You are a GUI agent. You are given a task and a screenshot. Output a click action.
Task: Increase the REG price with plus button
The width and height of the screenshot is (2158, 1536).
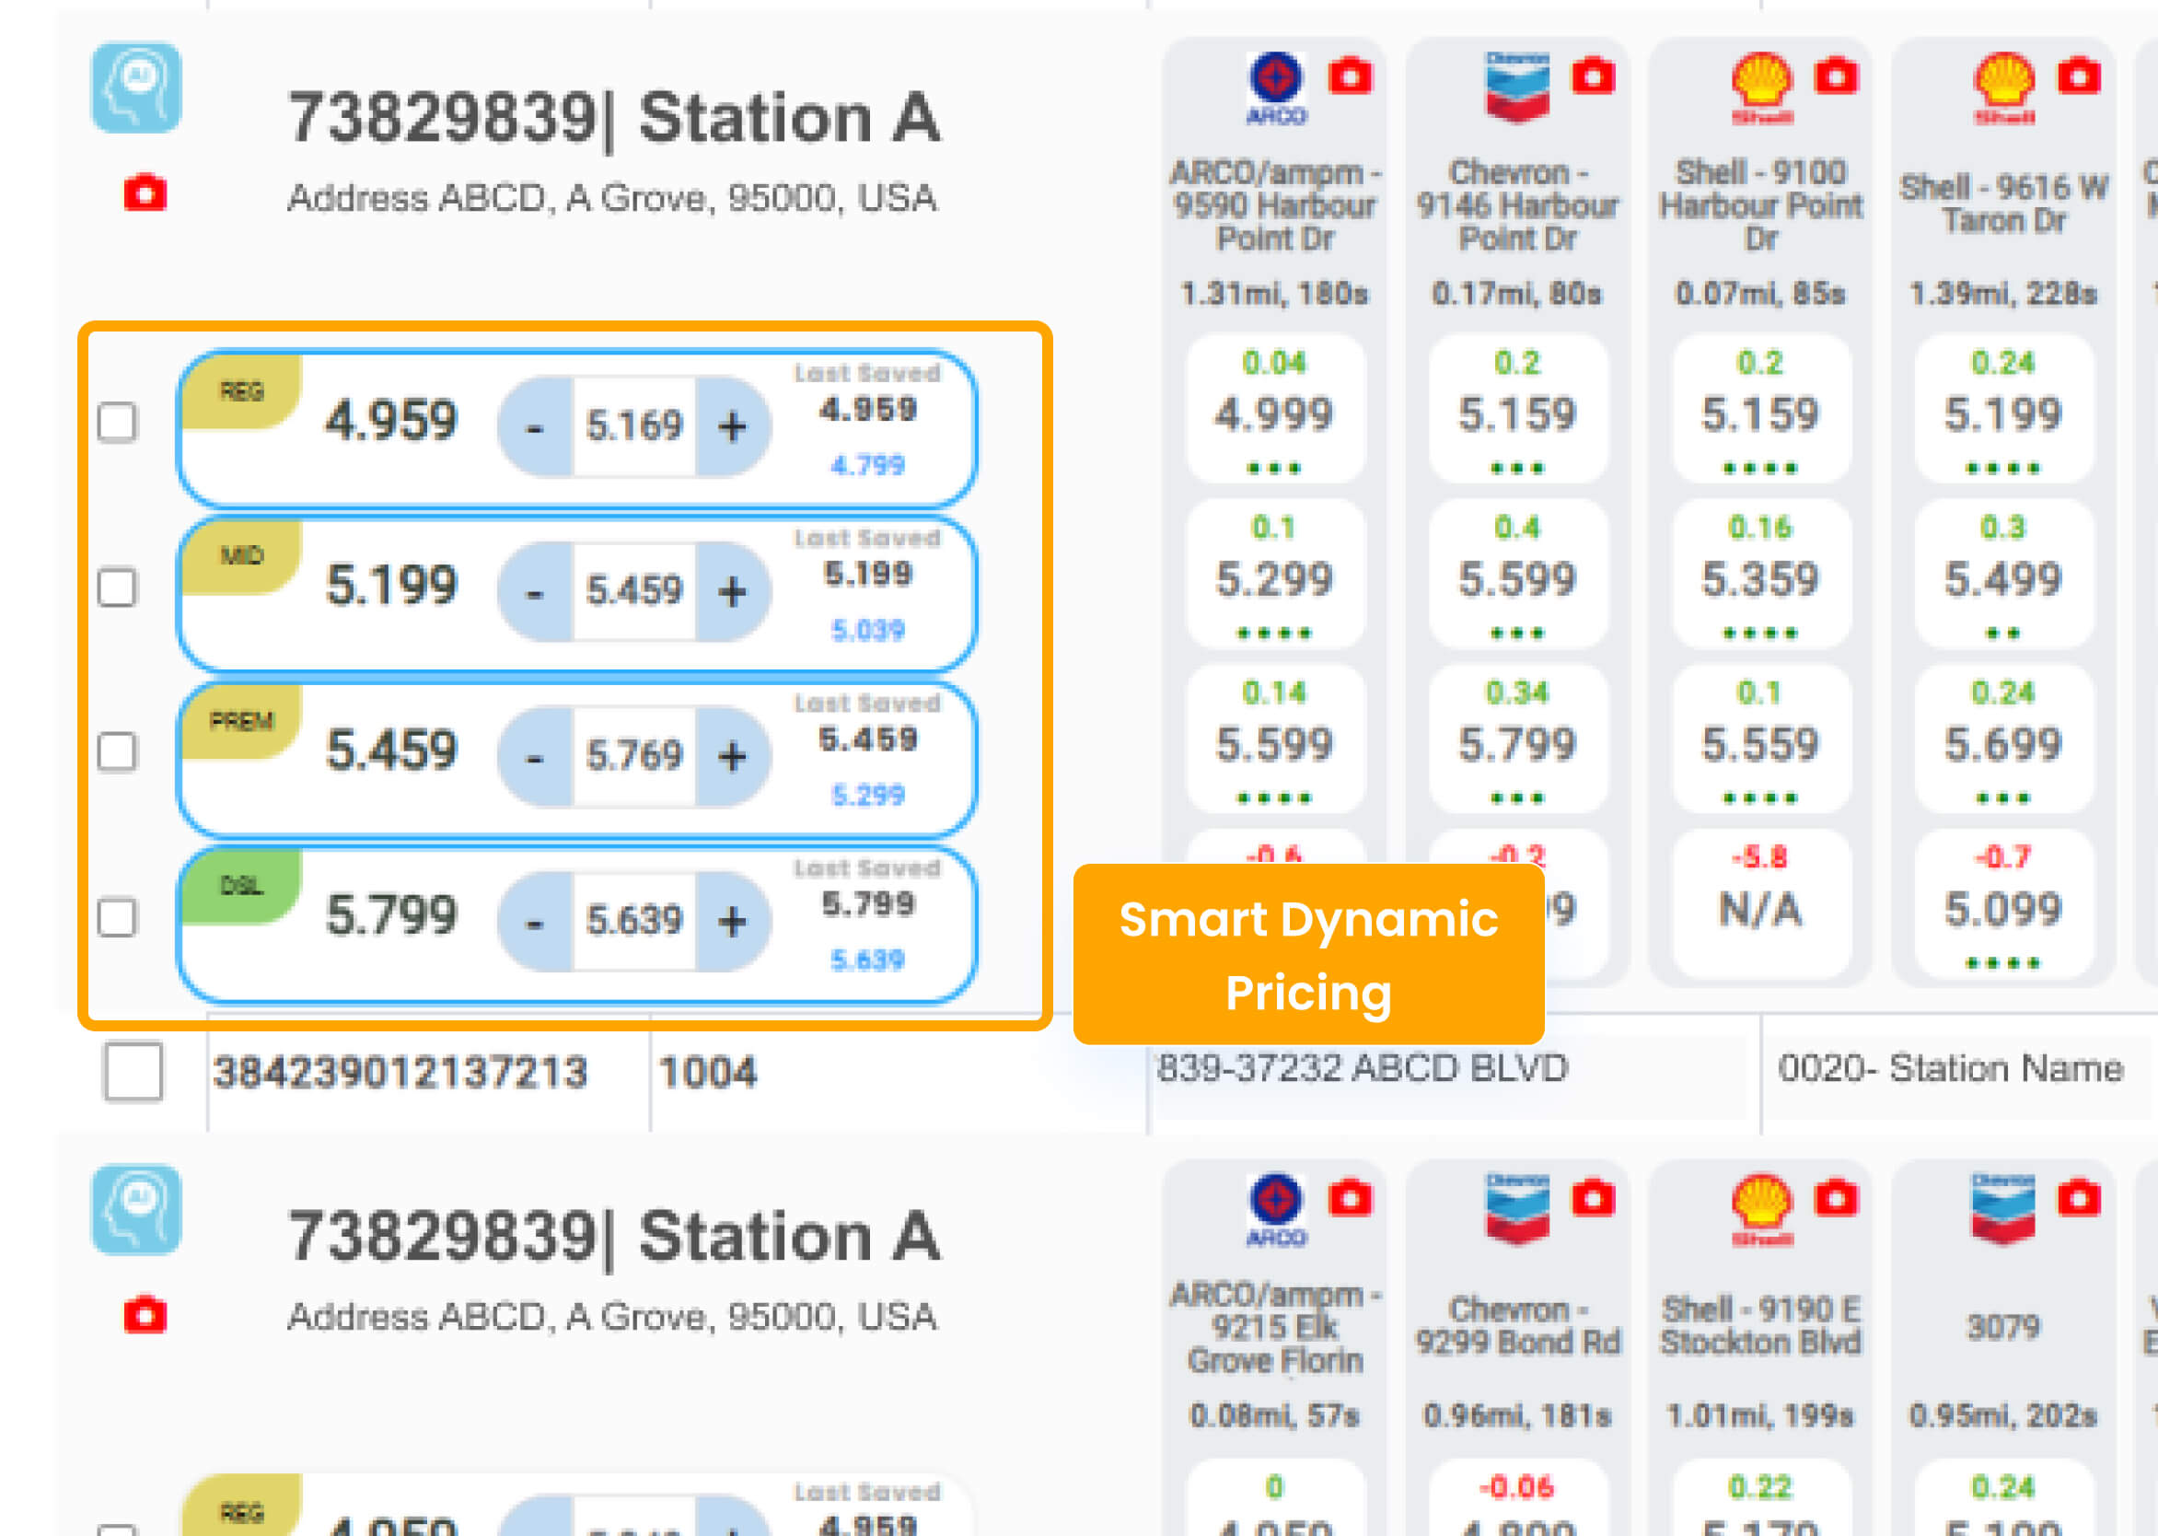[732, 426]
